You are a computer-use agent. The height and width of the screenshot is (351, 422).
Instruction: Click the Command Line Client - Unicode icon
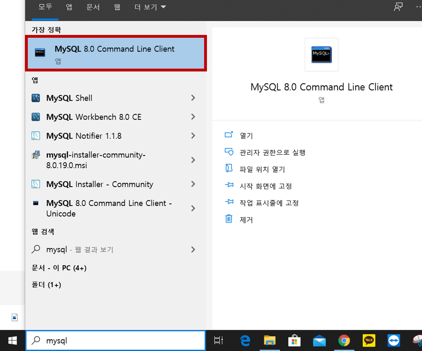tap(36, 203)
